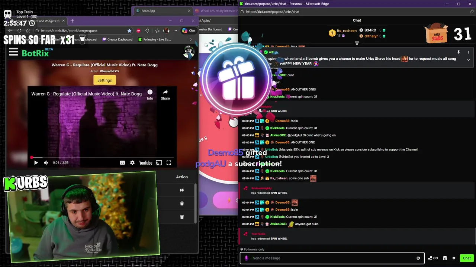The image size is (476, 267).
Task: Open Creator Dashboard bookmark with Twitch icon
Action: tap(117, 39)
